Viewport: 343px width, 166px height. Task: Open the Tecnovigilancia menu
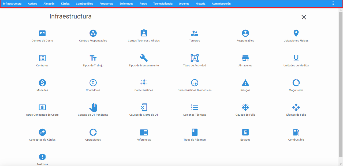[163, 4]
